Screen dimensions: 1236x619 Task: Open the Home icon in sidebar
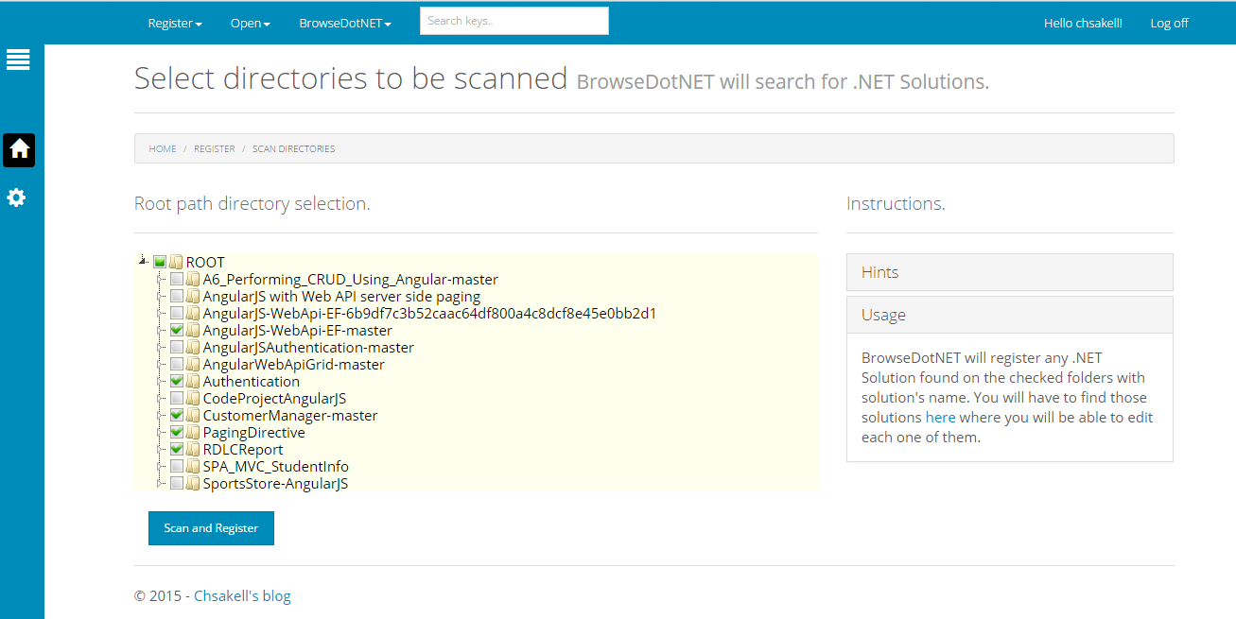tap(19, 149)
